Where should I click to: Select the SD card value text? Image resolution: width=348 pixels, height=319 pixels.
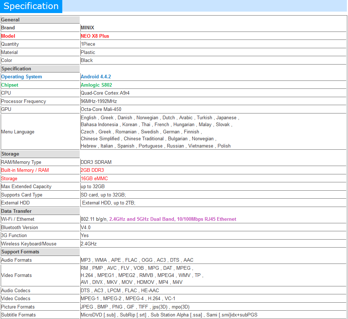(x=104, y=195)
